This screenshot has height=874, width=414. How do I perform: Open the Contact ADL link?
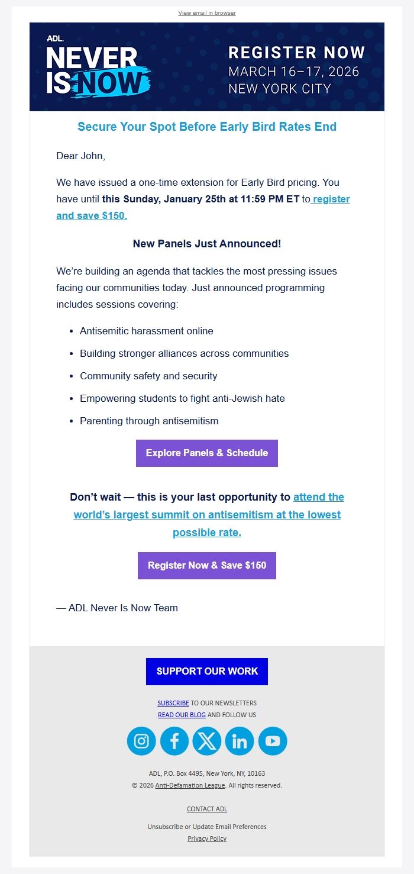[x=206, y=809]
